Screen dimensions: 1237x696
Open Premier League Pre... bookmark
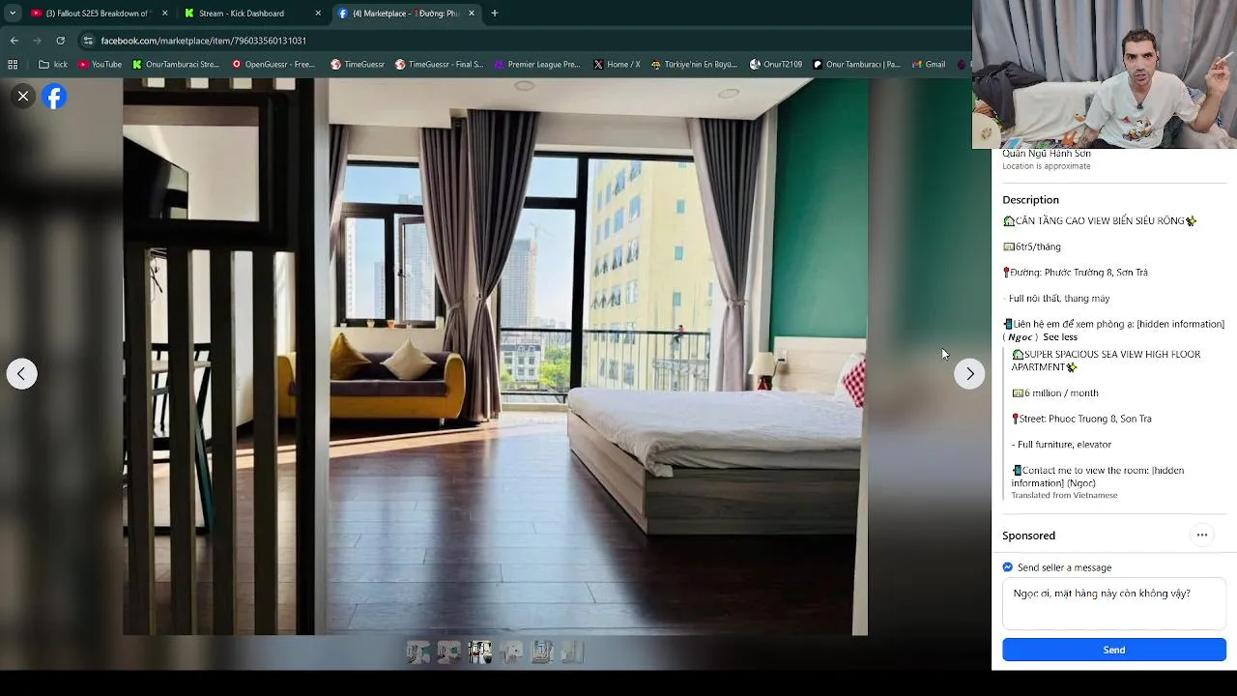(537, 65)
